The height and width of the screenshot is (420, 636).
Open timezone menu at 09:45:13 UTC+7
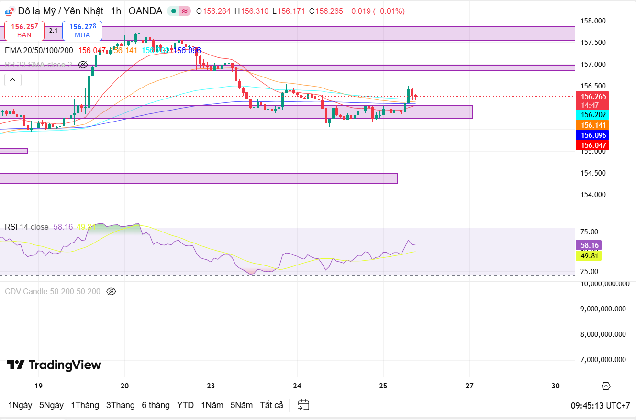click(x=600, y=405)
